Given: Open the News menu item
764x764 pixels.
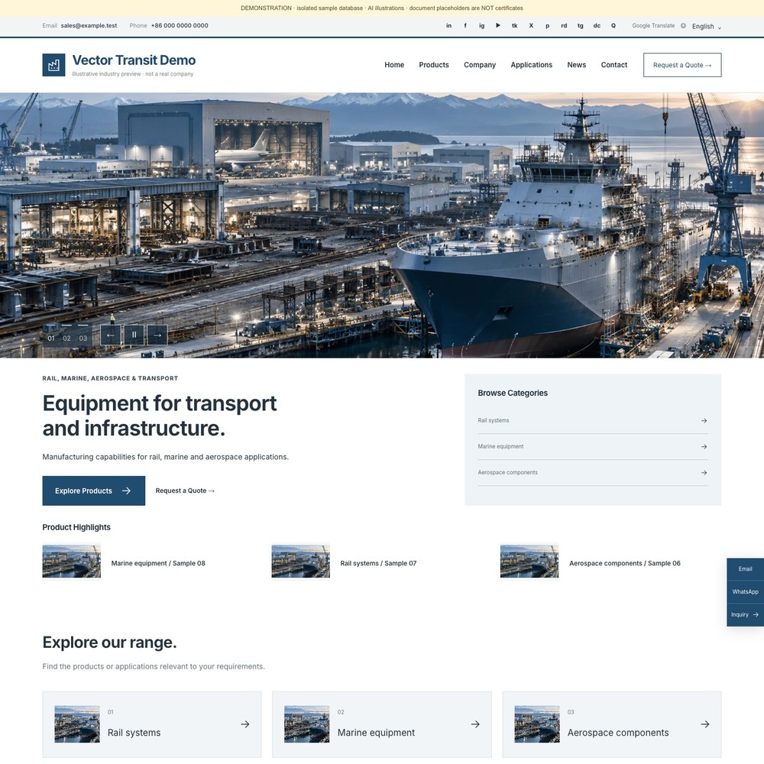Looking at the screenshot, I should tap(576, 65).
